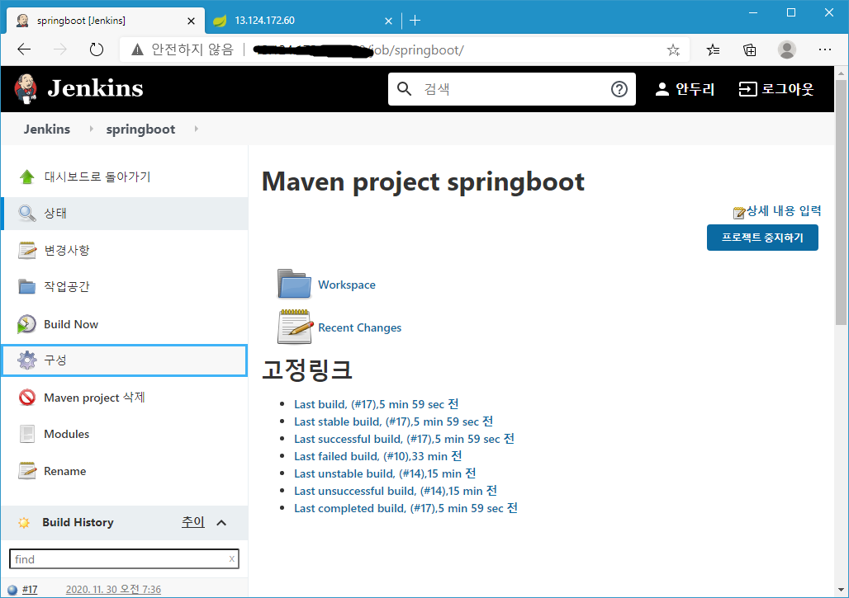
Task: Focus the 검색 search input field
Action: click(512, 89)
